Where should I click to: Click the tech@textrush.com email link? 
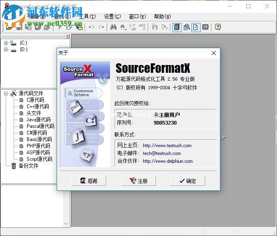click(162, 153)
